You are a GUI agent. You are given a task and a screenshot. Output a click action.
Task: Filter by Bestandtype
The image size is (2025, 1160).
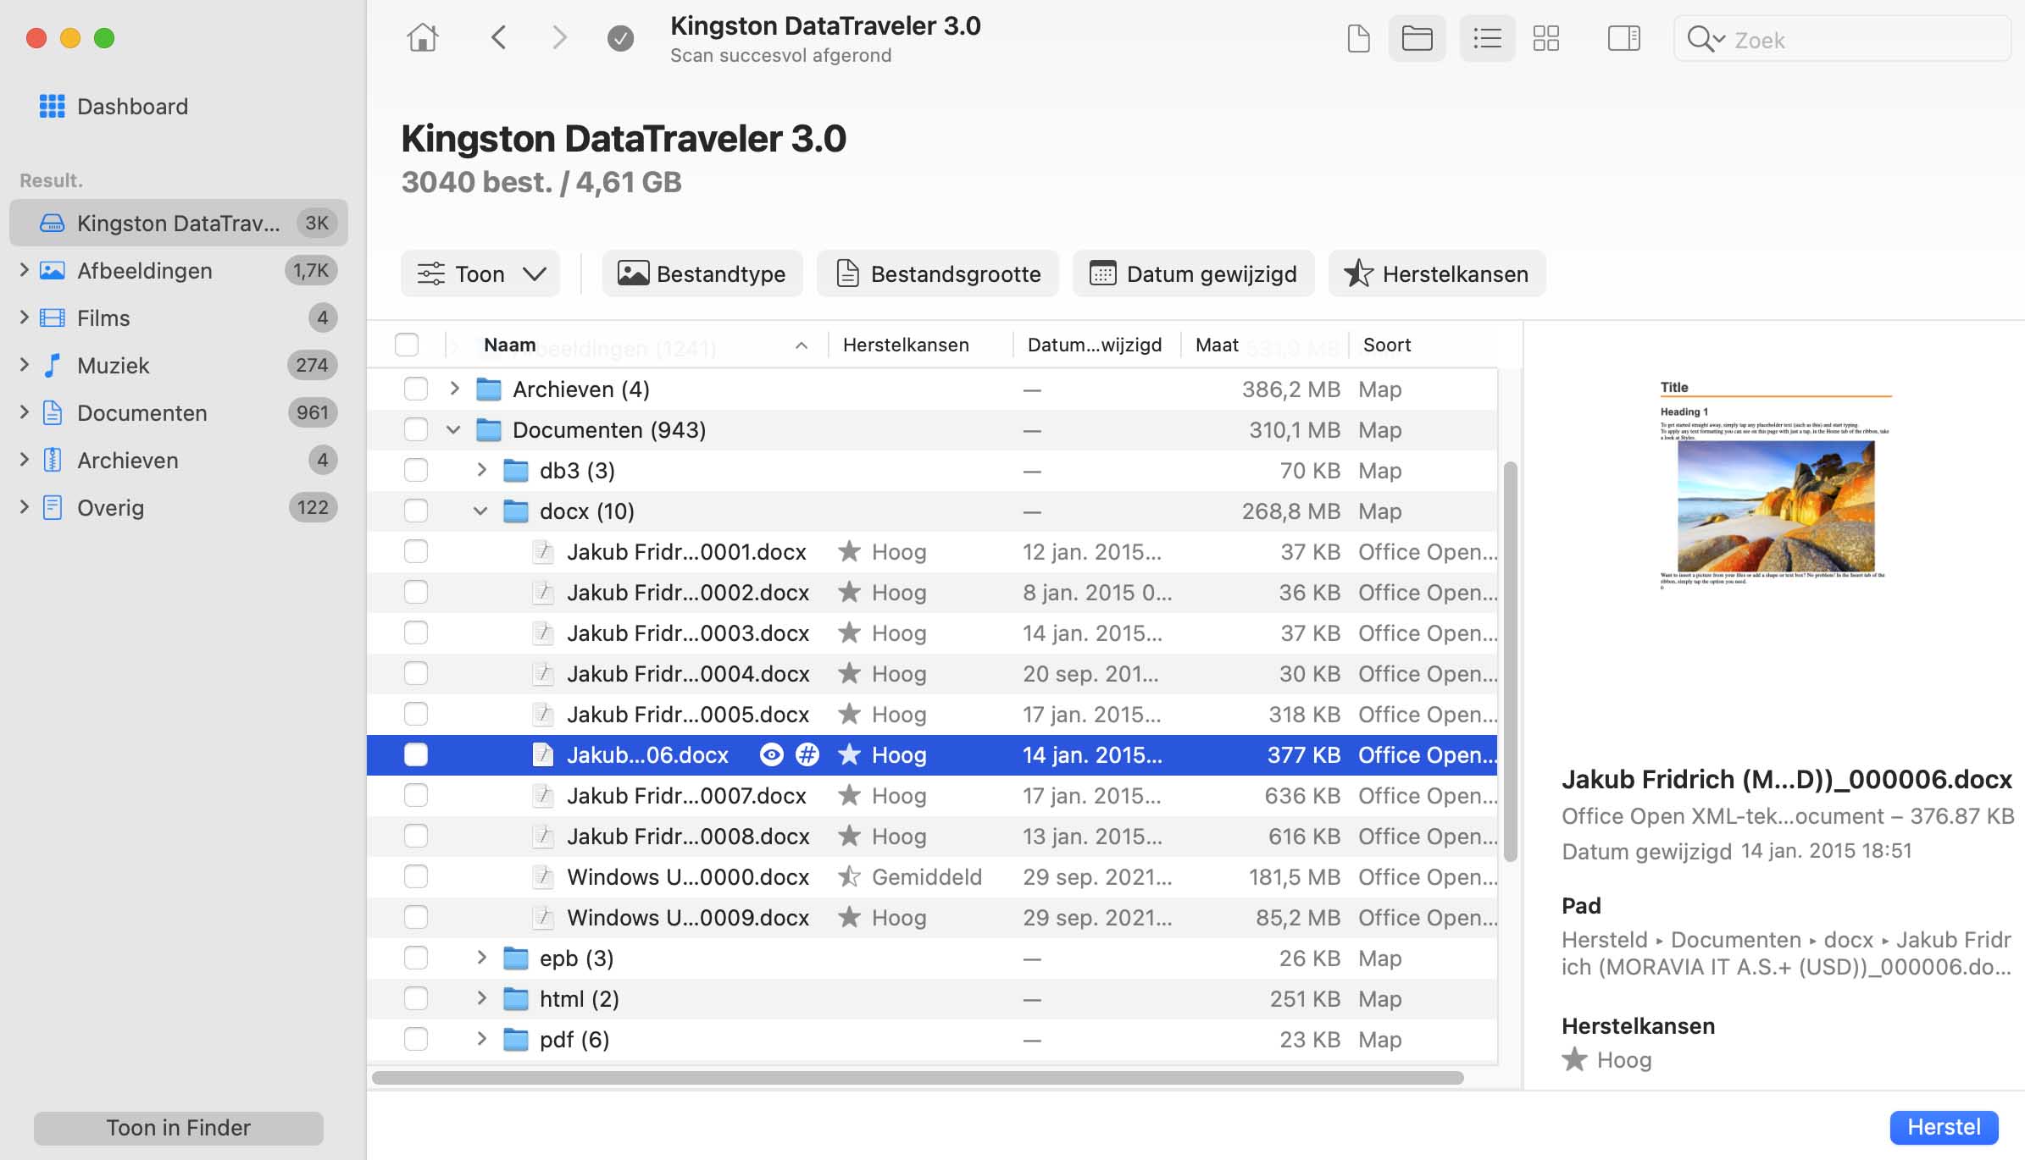[x=702, y=273]
